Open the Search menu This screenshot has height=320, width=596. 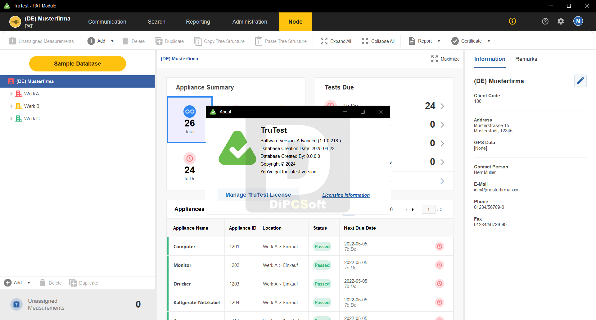click(x=156, y=22)
